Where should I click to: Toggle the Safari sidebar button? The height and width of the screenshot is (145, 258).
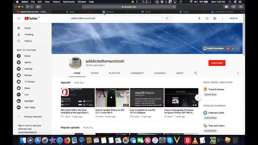pos(38,7)
